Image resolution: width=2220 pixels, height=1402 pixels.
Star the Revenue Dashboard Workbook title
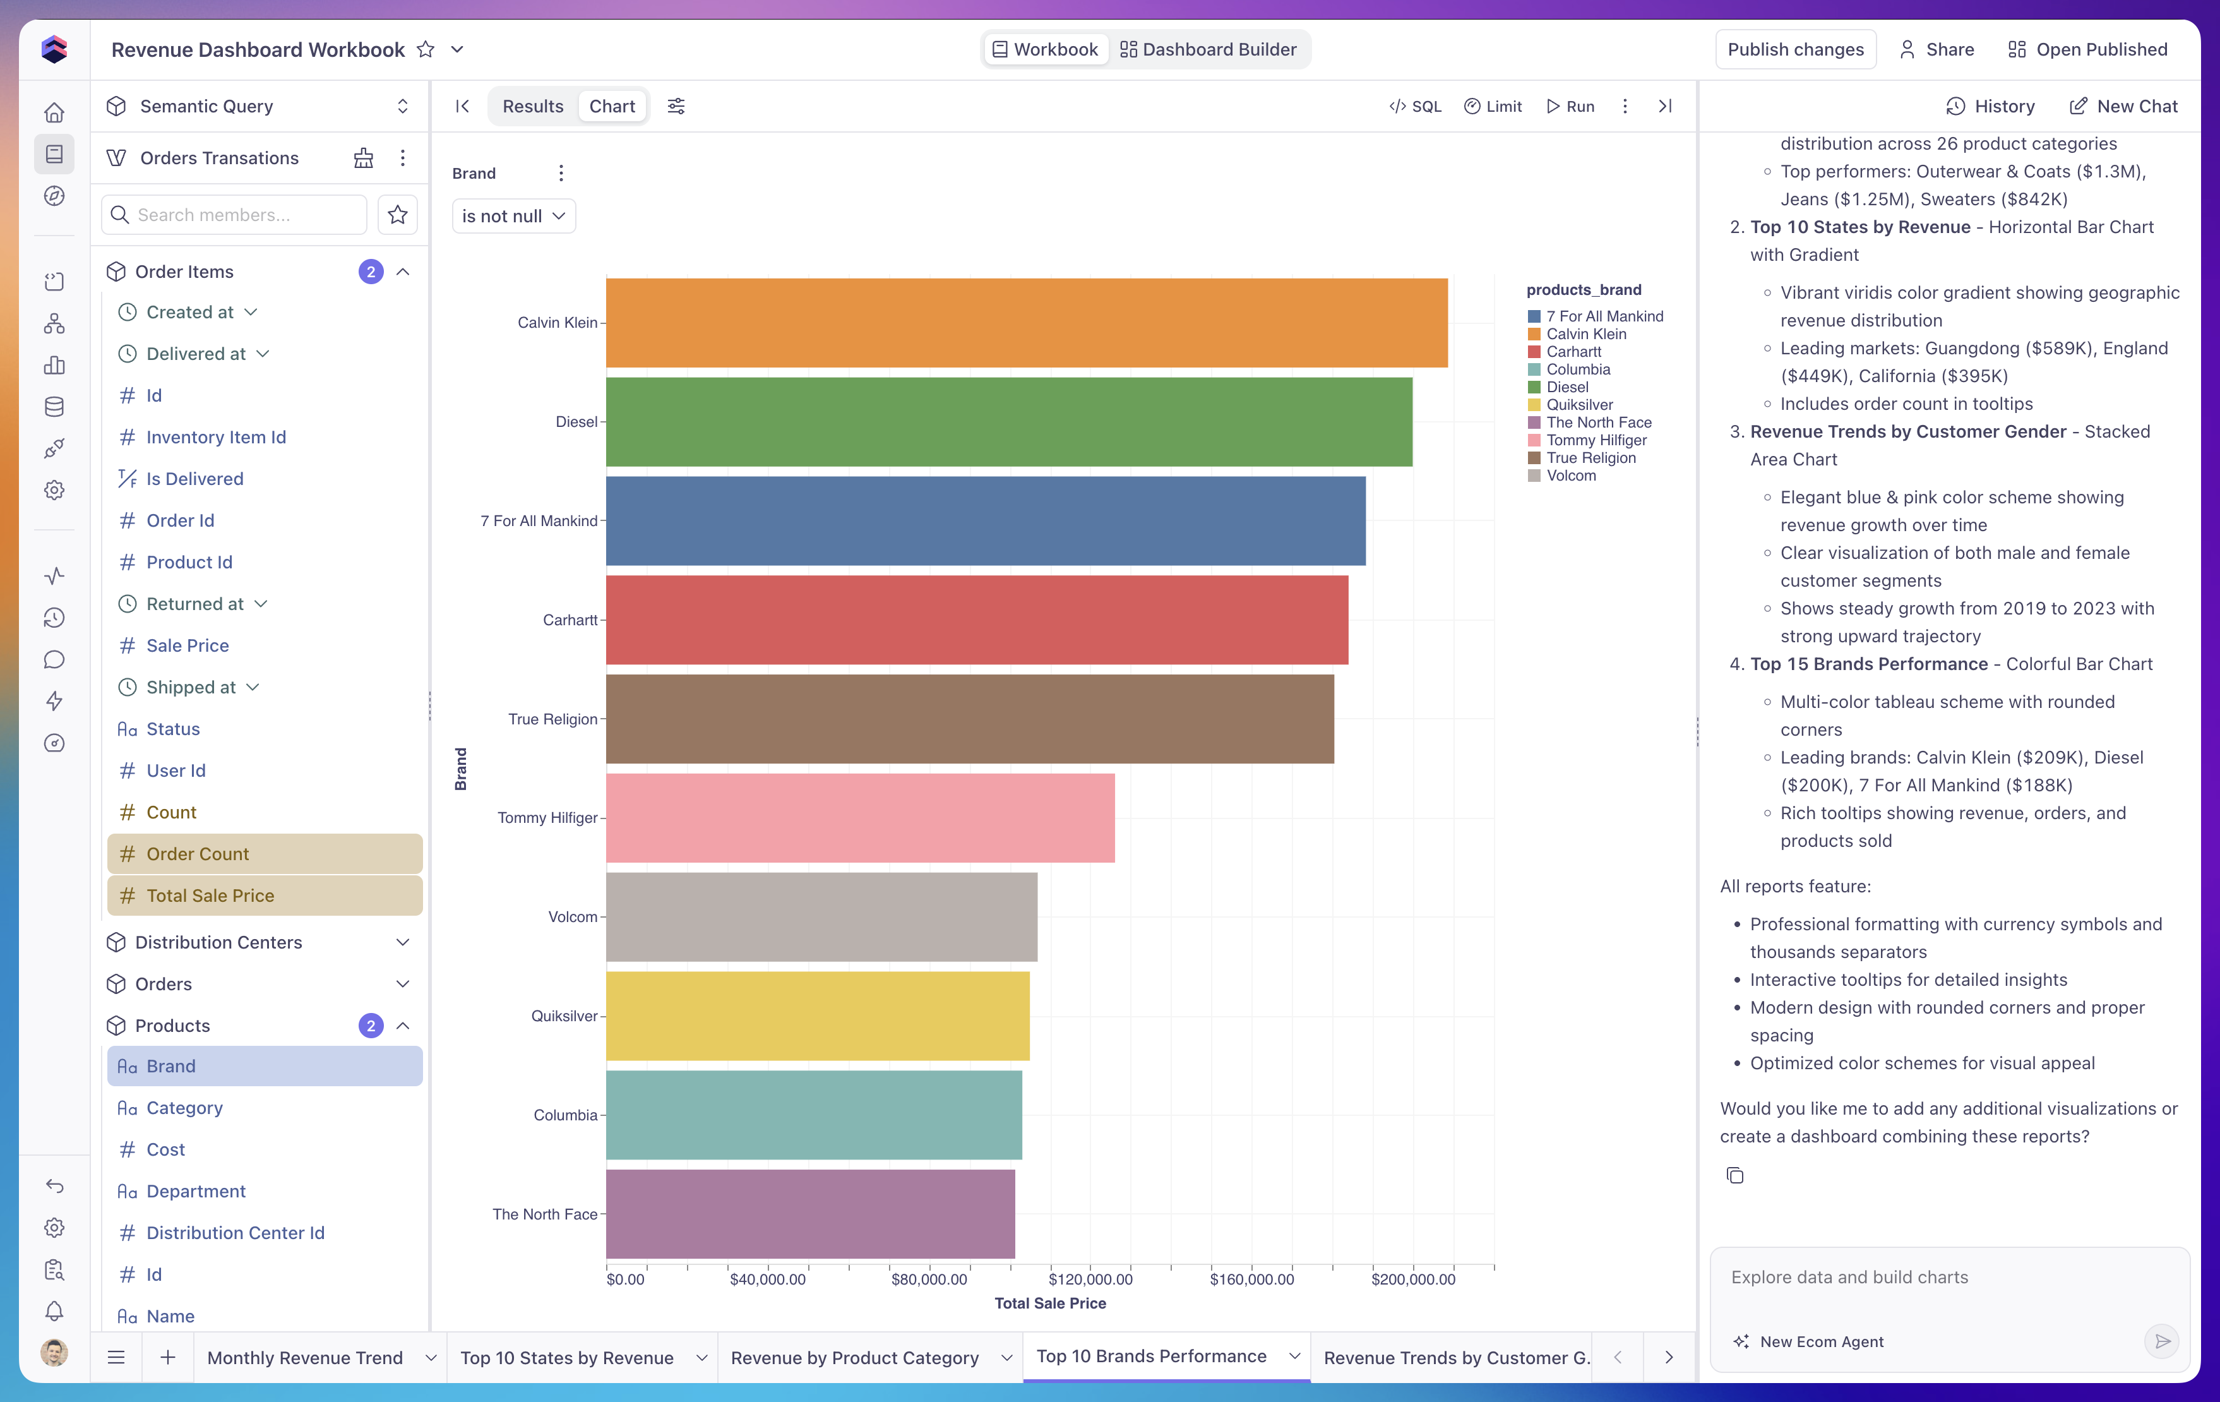425,50
